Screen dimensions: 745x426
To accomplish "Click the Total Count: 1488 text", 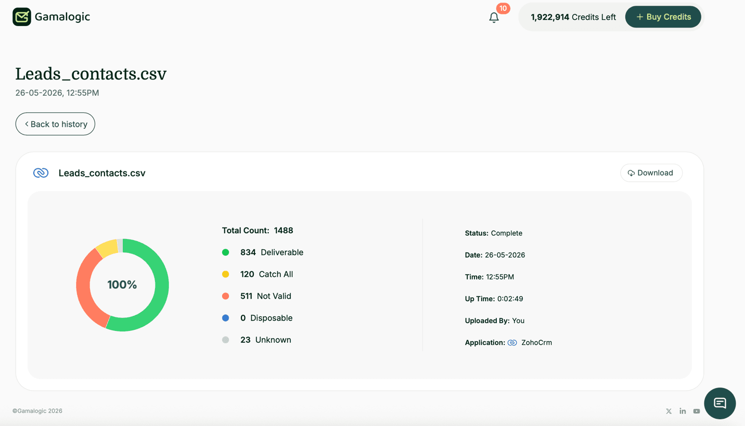I will [x=258, y=231].
